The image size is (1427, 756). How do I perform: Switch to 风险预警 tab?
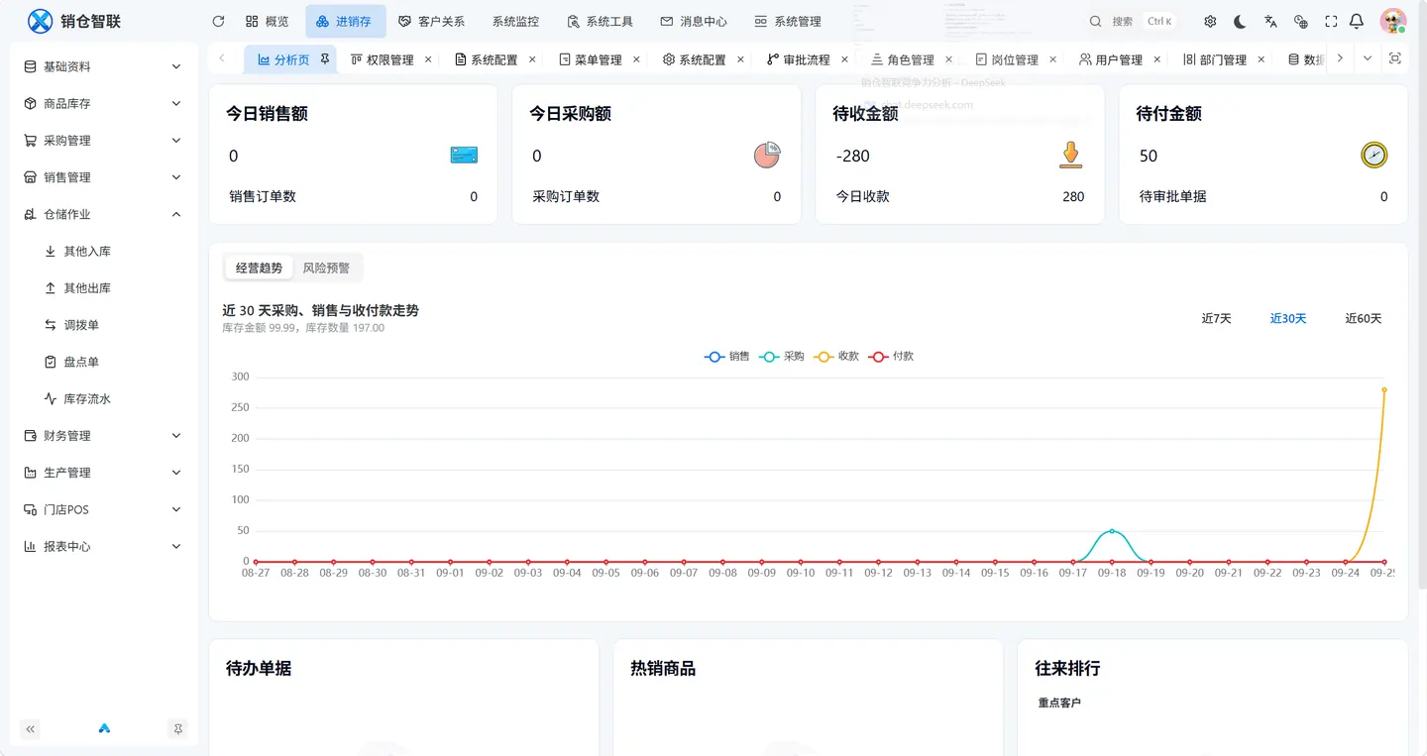pos(326,268)
